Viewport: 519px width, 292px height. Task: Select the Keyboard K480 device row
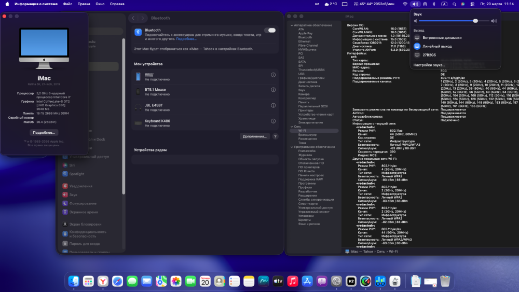coord(205,123)
